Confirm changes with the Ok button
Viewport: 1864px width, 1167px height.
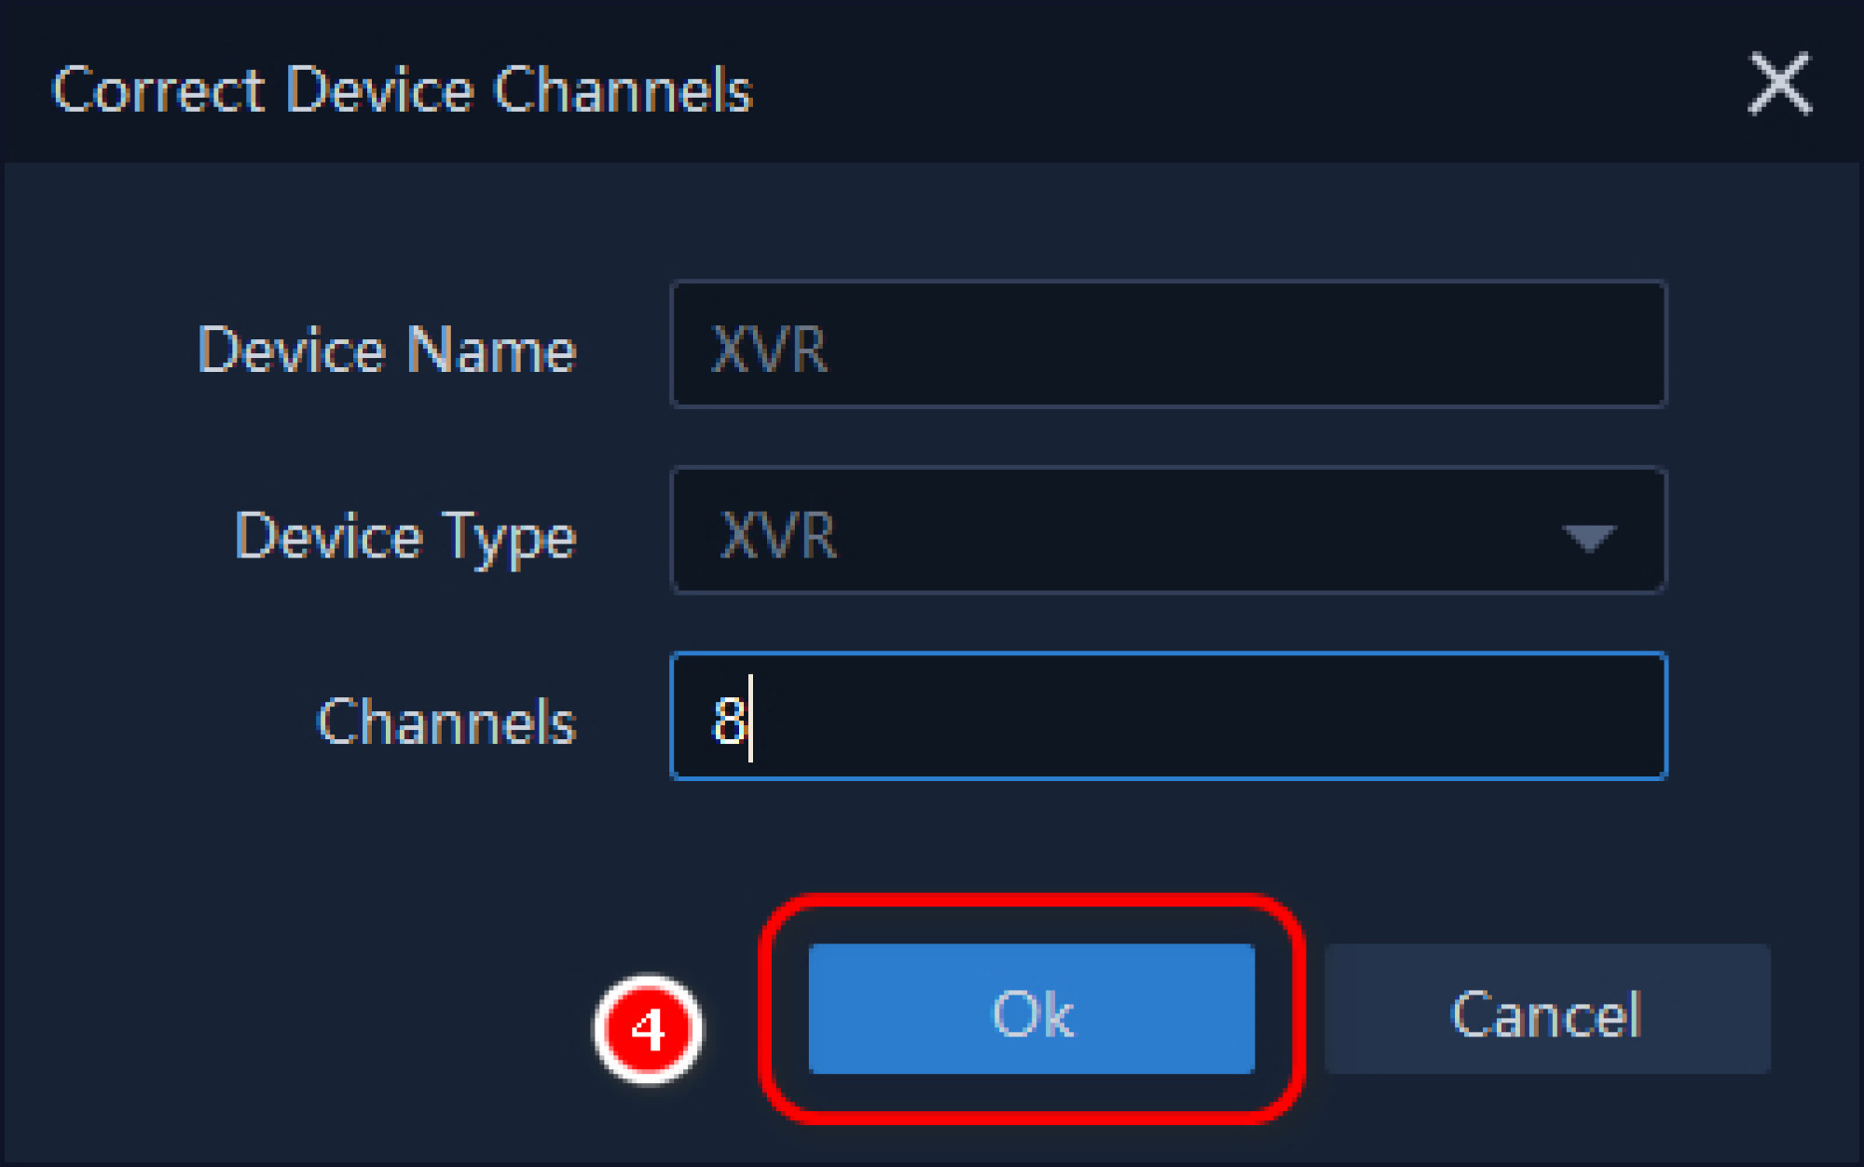[1032, 1009]
